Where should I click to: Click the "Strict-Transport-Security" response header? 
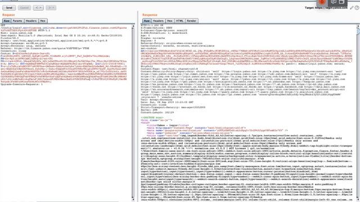(x=173, y=107)
